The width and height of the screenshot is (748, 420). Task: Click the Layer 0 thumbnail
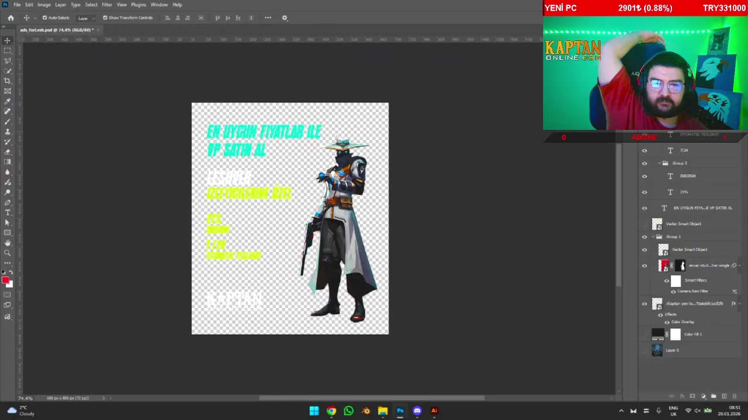tap(657, 350)
